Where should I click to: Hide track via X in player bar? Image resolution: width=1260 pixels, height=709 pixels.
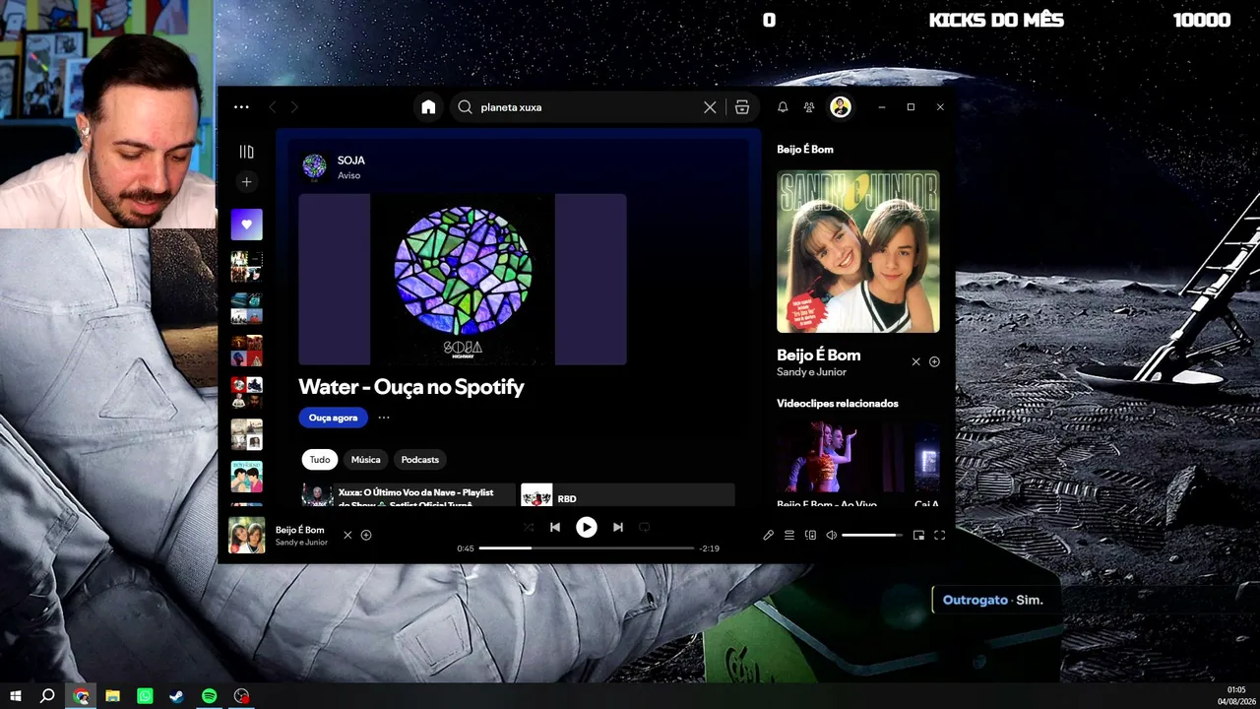coord(347,536)
